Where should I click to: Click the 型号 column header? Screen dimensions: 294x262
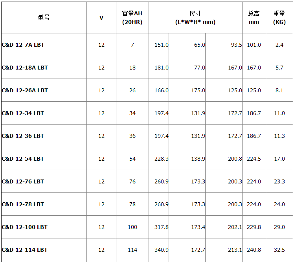point(44,18)
